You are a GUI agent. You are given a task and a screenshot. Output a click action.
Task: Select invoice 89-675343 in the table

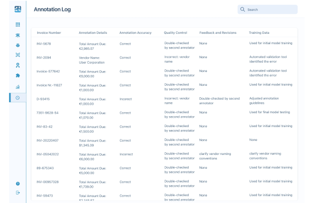(45, 168)
